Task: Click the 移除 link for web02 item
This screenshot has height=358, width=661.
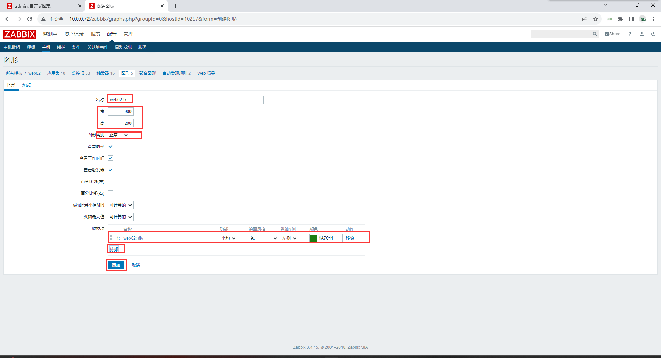Action: pyautogui.click(x=349, y=238)
